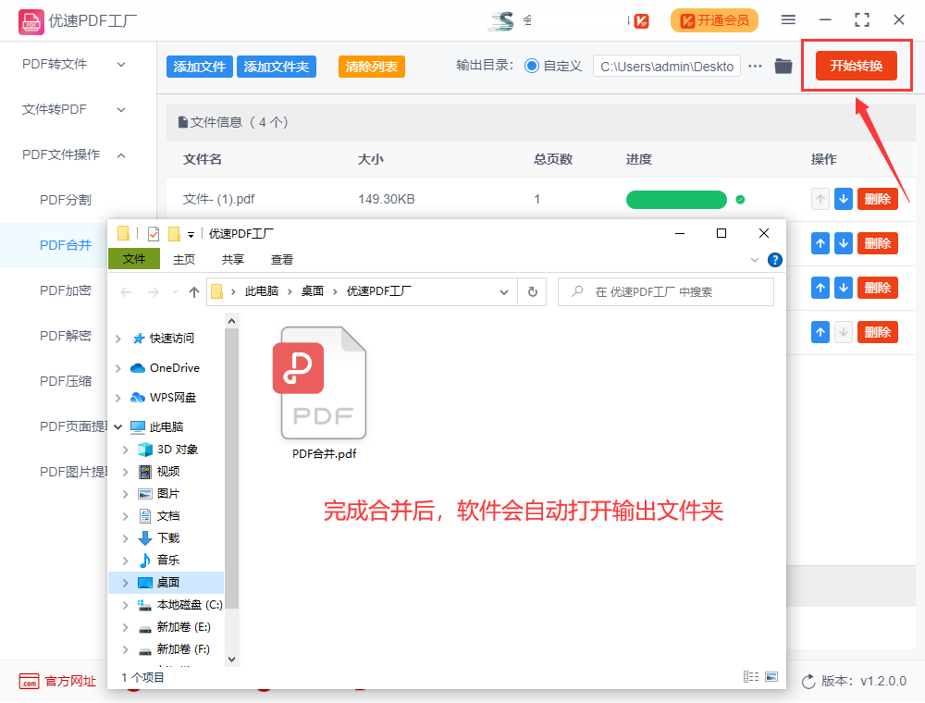
Task: Move the second file row down
Action: coord(844,243)
